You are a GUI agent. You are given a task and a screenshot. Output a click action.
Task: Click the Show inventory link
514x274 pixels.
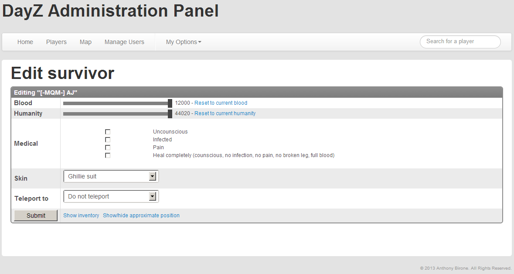click(81, 216)
